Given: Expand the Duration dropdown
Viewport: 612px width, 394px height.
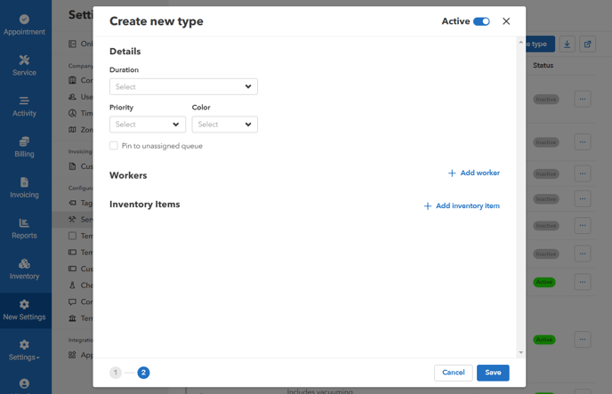Looking at the screenshot, I should [183, 87].
